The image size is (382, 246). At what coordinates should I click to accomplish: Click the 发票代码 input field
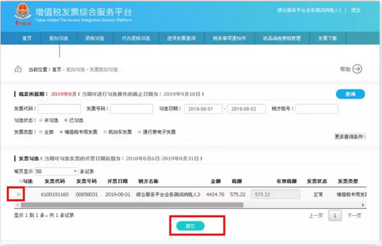[60, 109]
